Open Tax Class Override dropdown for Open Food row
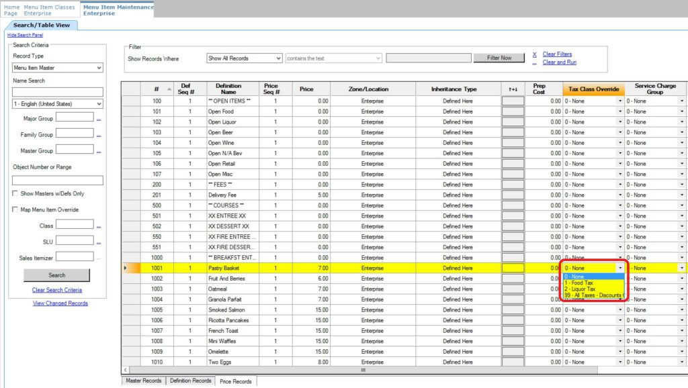The width and height of the screenshot is (688, 388). click(620, 112)
